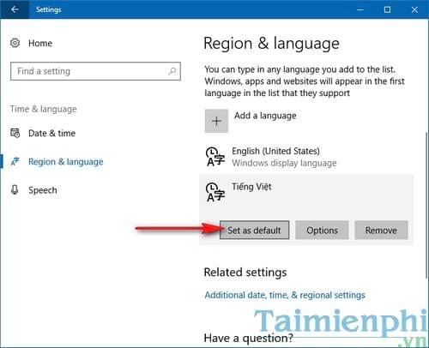Click the Region & language sidebar icon

(15, 161)
